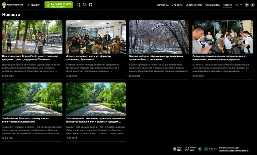Open article Совершенствуются навыки специалистов
The image size is (257, 155).
point(219,58)
